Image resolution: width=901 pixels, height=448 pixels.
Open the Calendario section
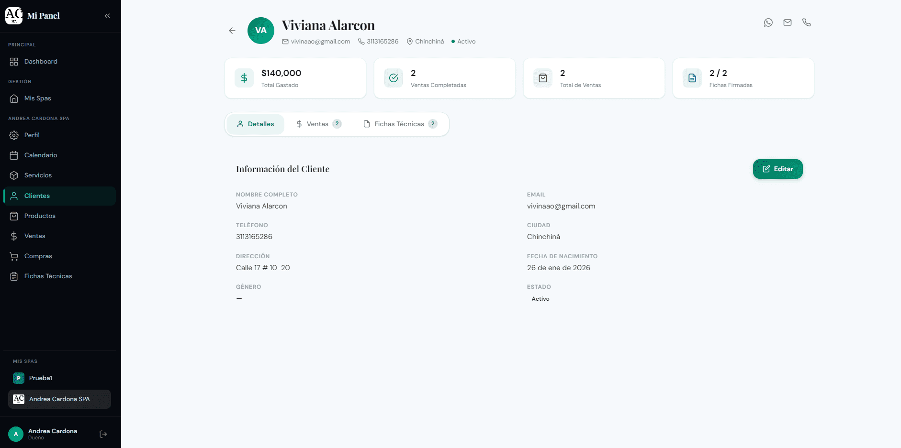(41, 155)
